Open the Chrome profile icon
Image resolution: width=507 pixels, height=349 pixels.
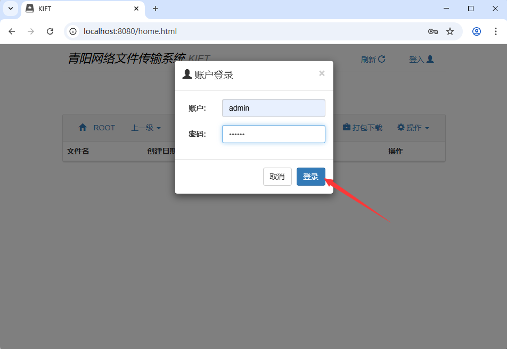pyautogui.click(x=477, y=31)
